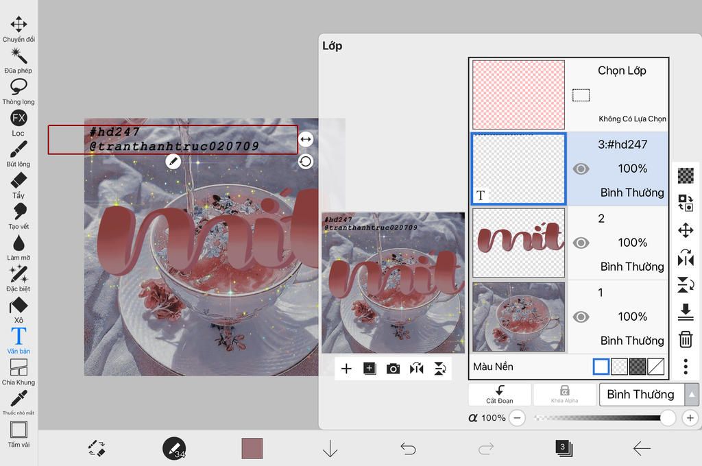Toggle visibility of layer 3:#hd247
702x466 pixels.
coord(581,169)
